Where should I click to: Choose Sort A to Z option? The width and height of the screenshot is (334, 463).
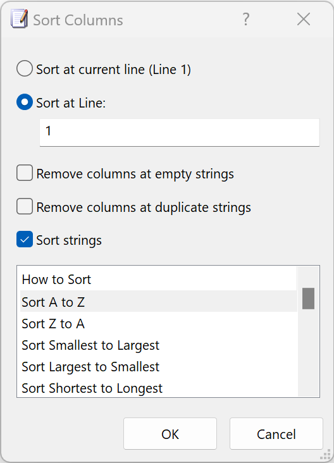click(x=159, y=302)
